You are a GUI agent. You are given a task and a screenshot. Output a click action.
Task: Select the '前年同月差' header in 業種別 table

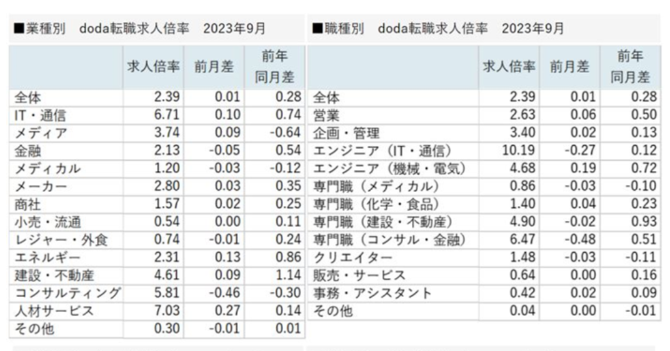(275, 67)
